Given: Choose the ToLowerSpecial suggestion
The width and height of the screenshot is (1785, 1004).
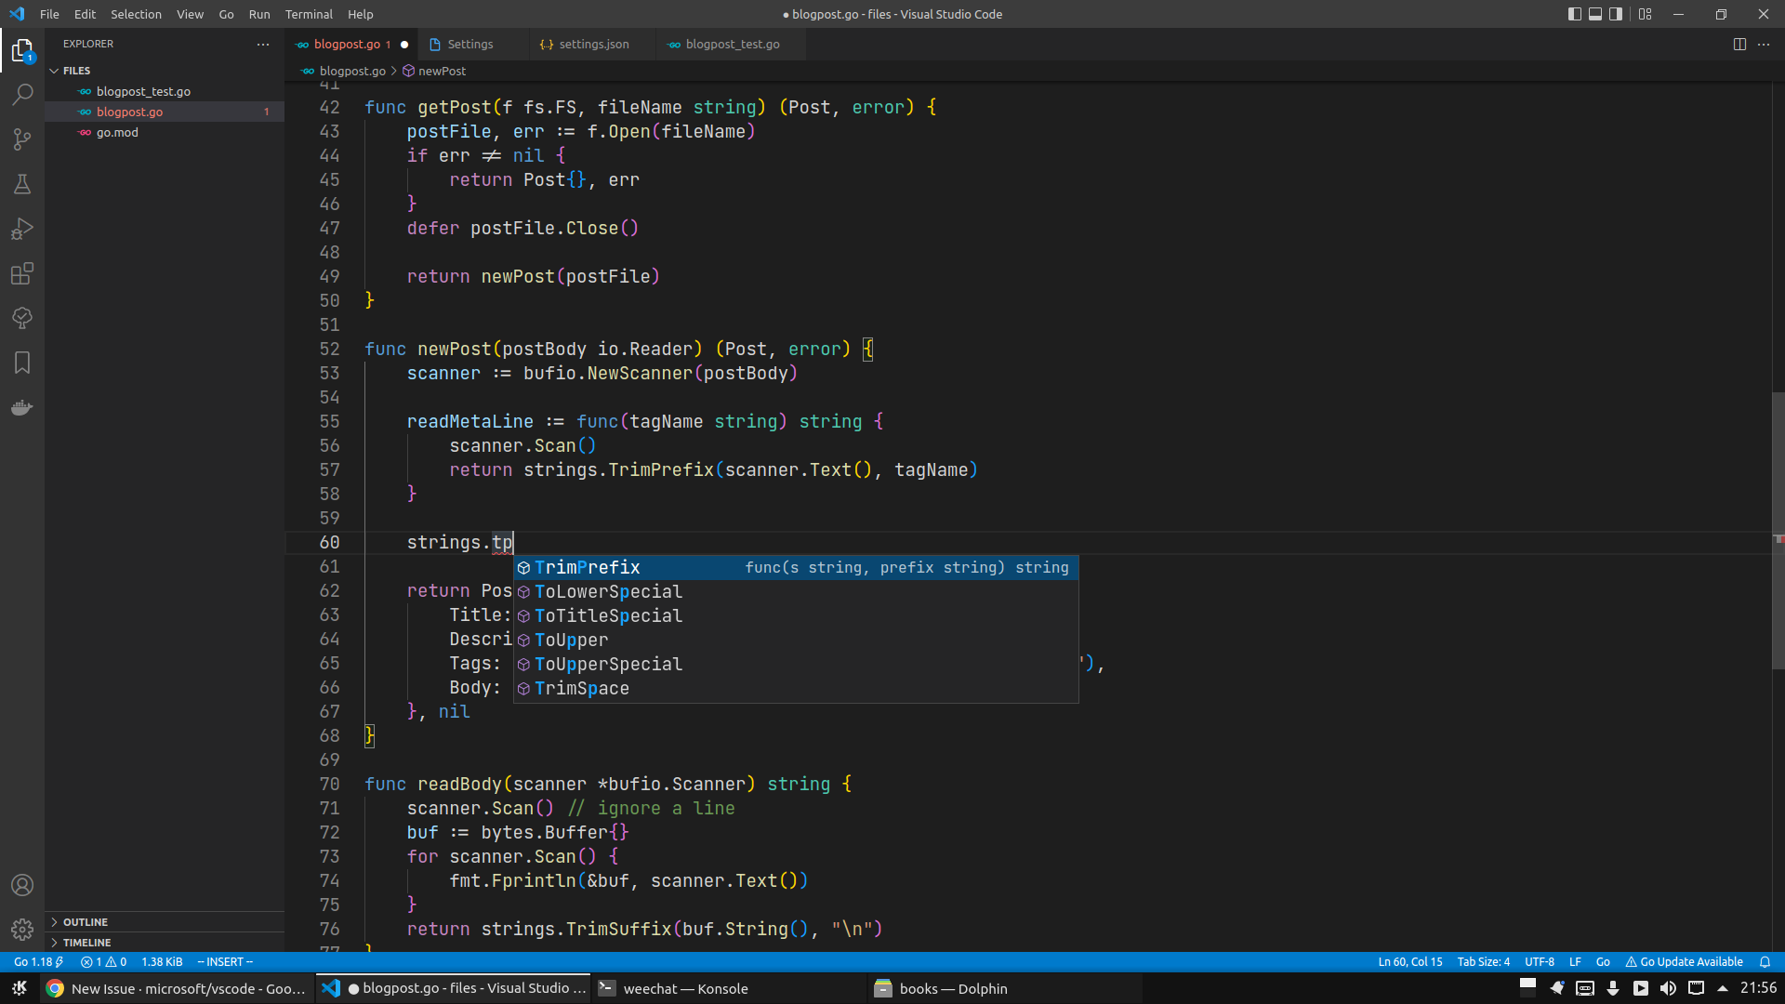Looking at the screenshot, I should [x=796, y=591].
